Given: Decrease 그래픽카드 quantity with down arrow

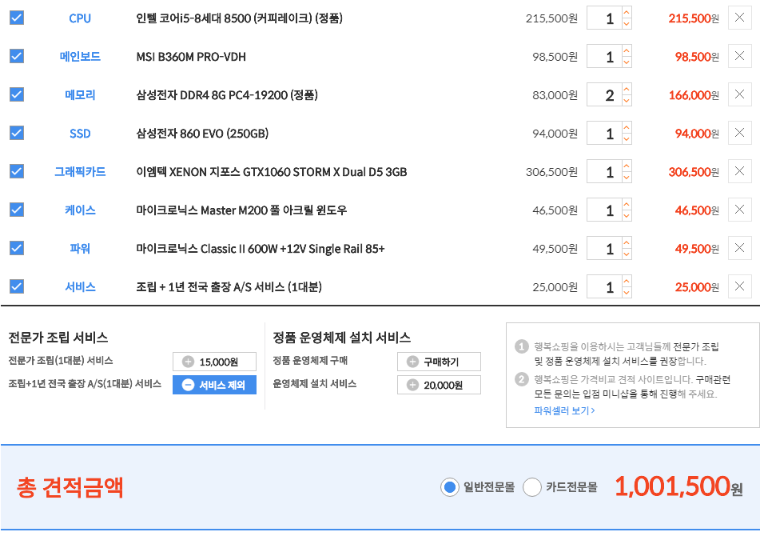Looking at the screenshot, I should click(x=627, y=177).
